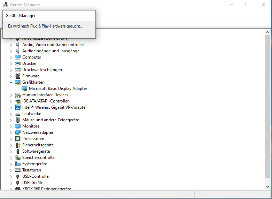Expand the Prozessoren chevron
This screenshot has height=199, width=272.
[11, 139]
